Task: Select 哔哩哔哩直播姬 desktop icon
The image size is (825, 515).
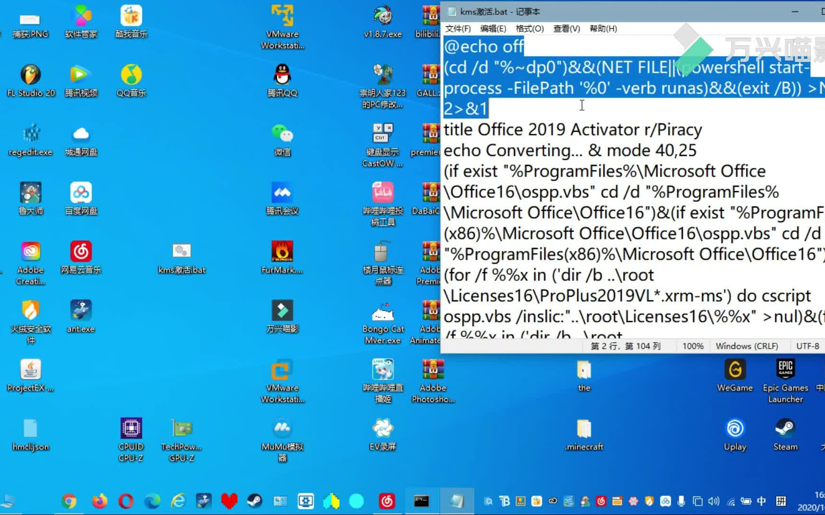Action: tap(383, 381)
